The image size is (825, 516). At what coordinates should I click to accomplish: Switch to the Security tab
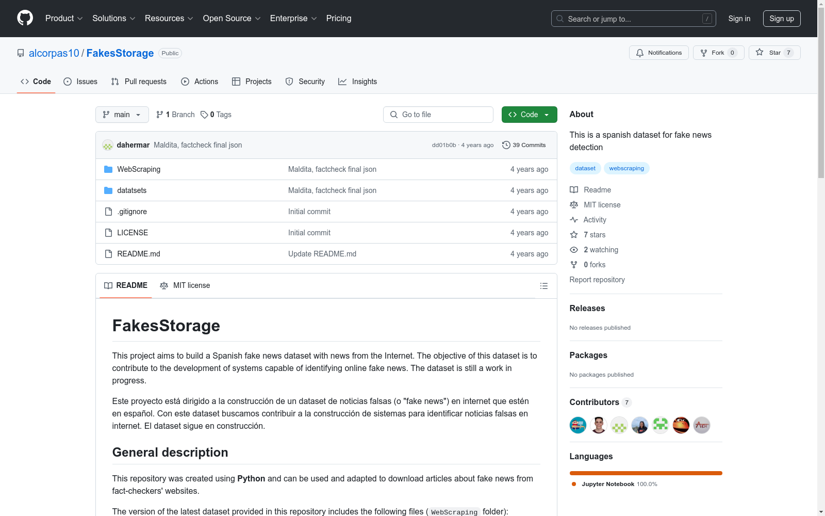[305, 82]
